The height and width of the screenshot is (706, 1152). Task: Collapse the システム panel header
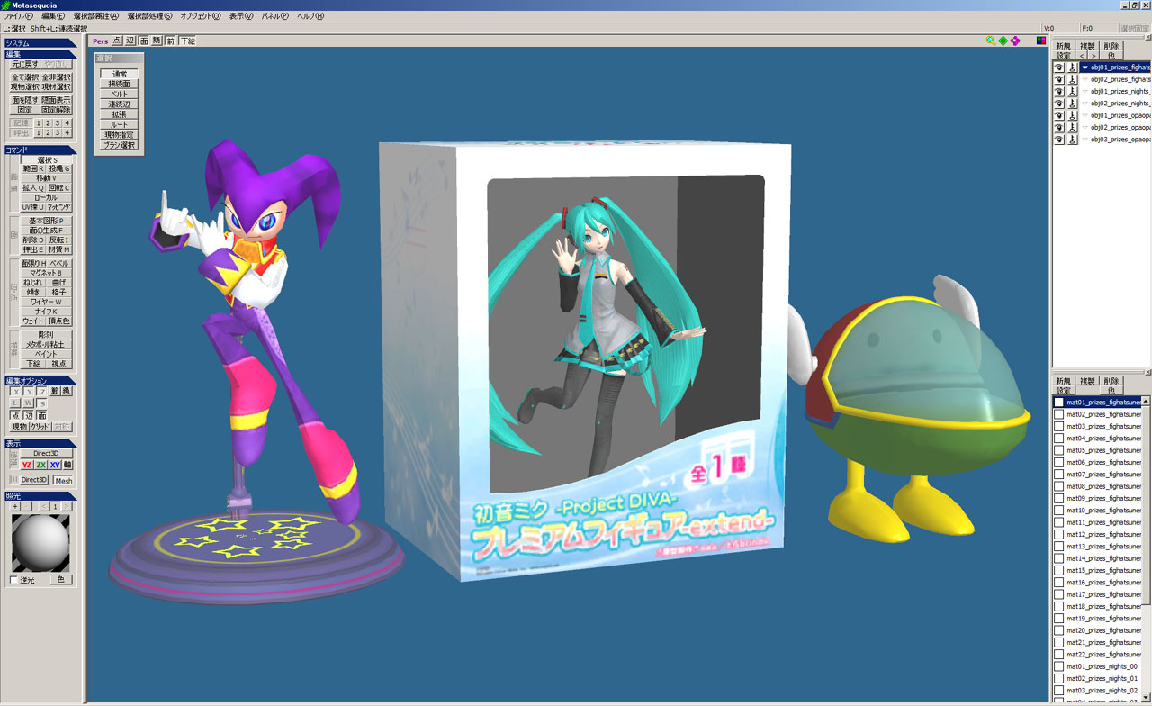pyautogui.click(x=40, y=42)
